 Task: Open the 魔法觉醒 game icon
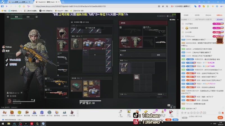[27, 113]
